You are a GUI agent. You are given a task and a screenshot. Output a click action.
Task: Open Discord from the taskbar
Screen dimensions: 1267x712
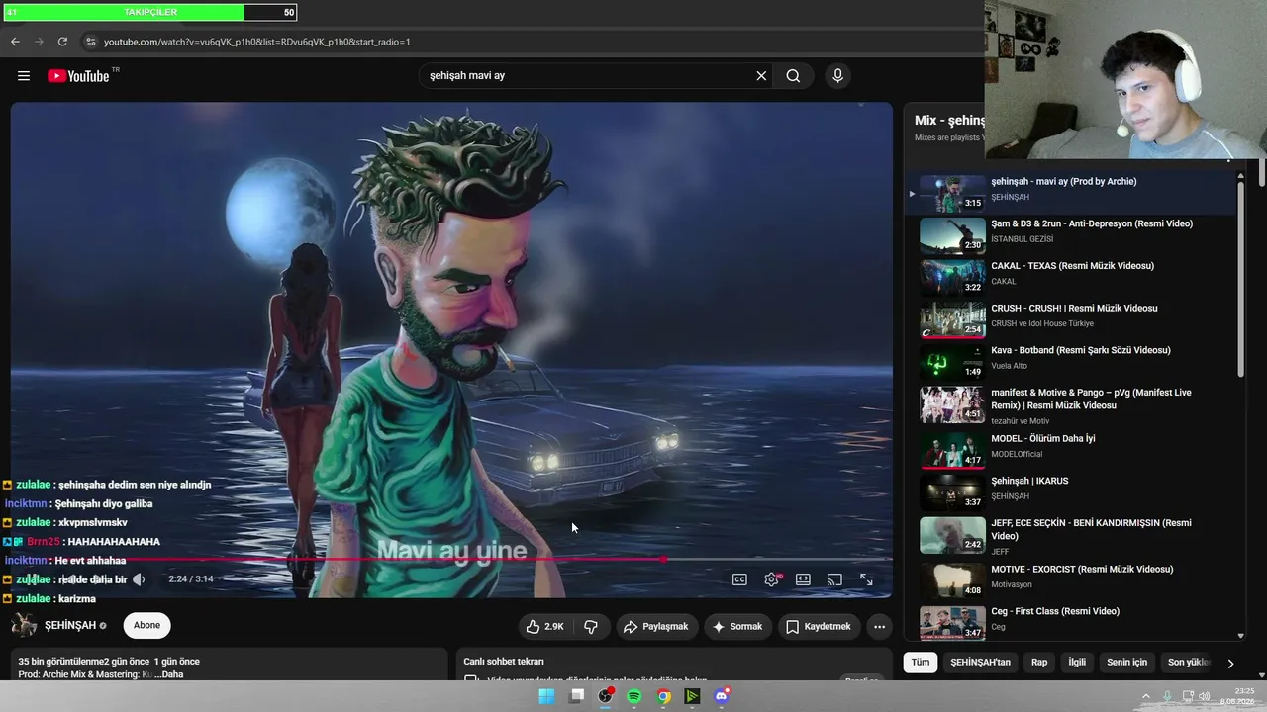722,696
